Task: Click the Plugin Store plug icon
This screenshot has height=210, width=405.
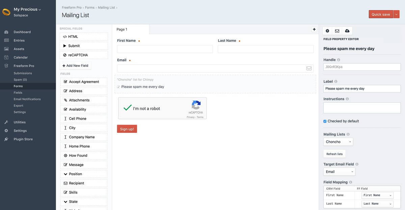Action: (6, 139)
